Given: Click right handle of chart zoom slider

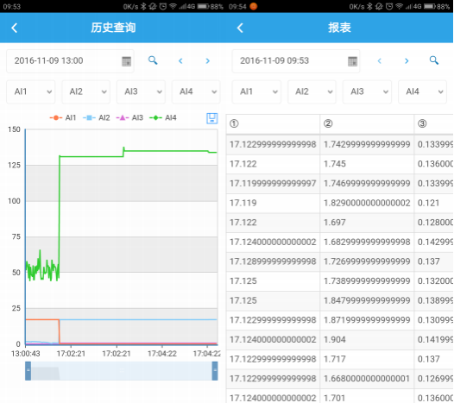Looking at the screenshot, I should 215,370.
